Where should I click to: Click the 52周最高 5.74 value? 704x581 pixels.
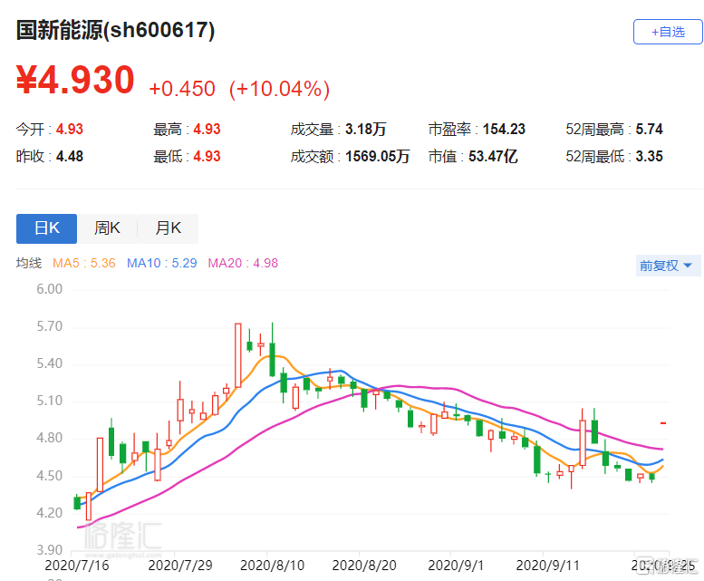coord(613,130)
